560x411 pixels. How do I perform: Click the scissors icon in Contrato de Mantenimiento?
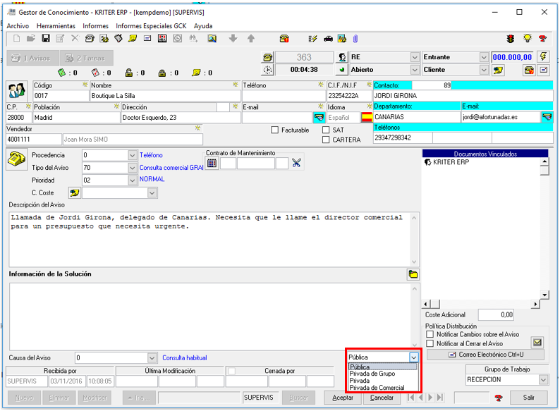296,163
